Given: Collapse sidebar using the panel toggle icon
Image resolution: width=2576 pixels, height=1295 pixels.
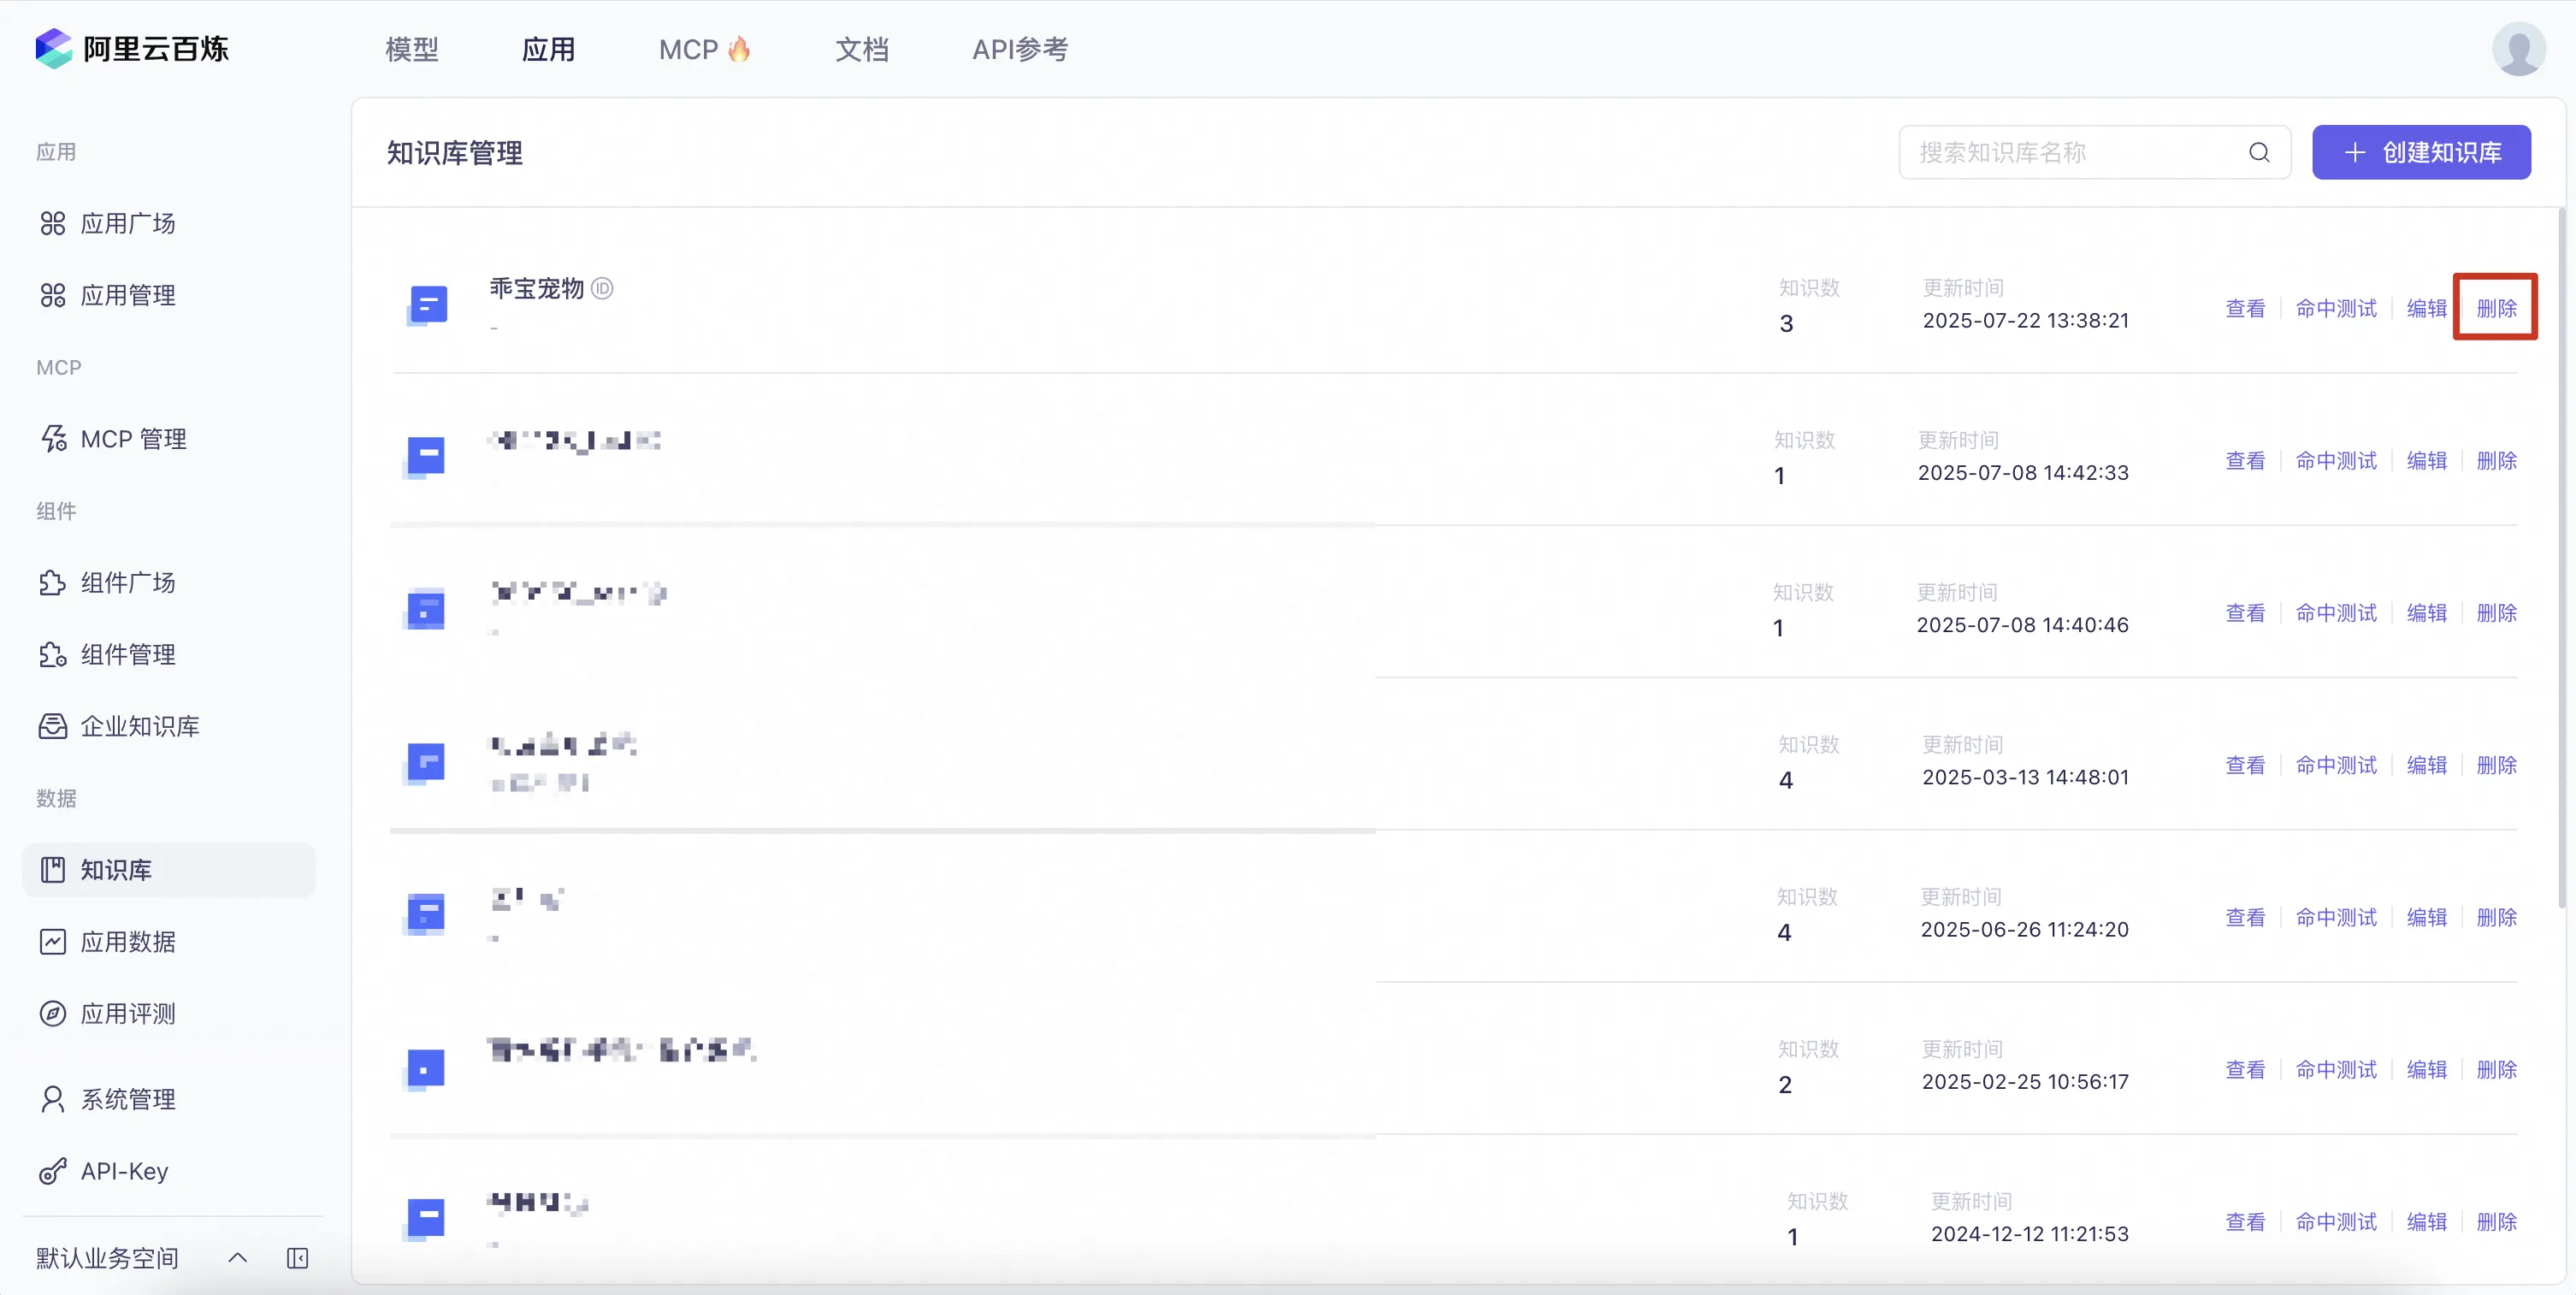Looking at the screenshot, I should coord(297,1258).
